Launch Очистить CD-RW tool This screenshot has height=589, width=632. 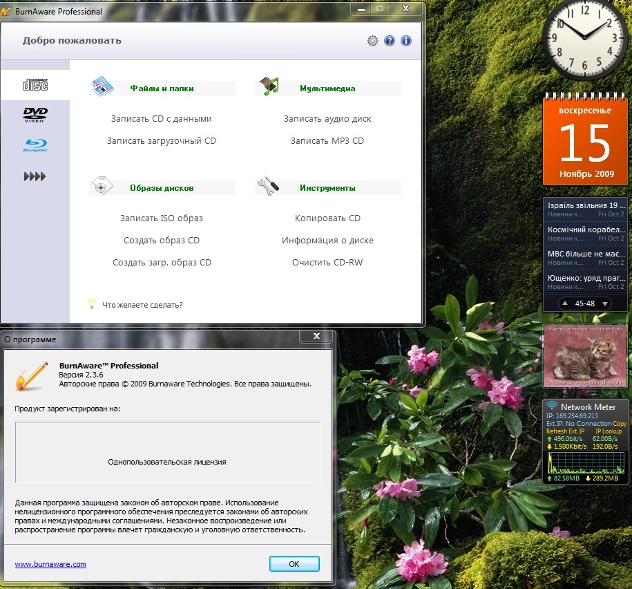(327, 263)
